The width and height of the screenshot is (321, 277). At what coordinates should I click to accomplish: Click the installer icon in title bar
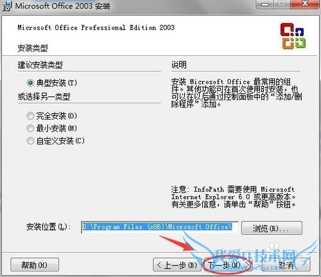pyautogui.click(x=7, y=6)
